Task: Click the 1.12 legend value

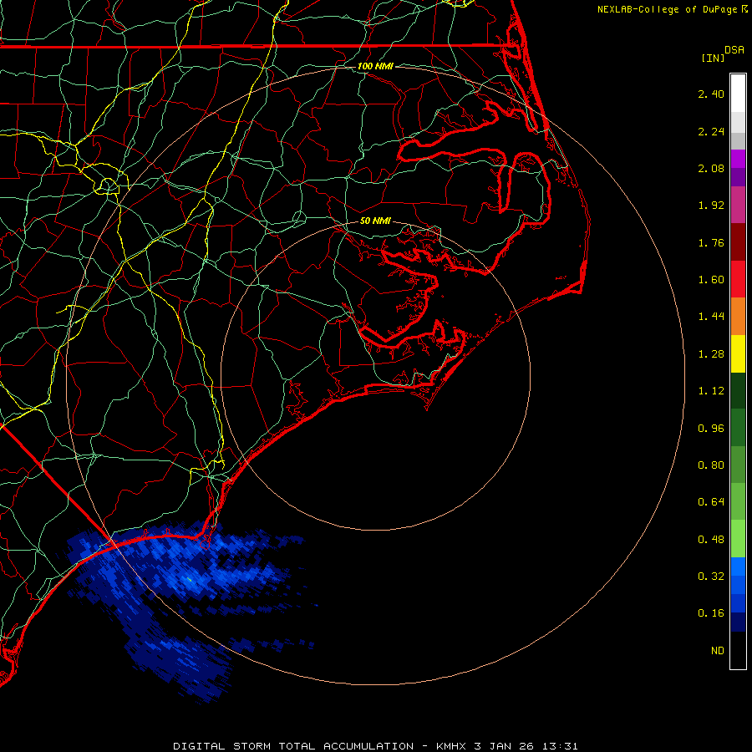Action: click(711, 391)
